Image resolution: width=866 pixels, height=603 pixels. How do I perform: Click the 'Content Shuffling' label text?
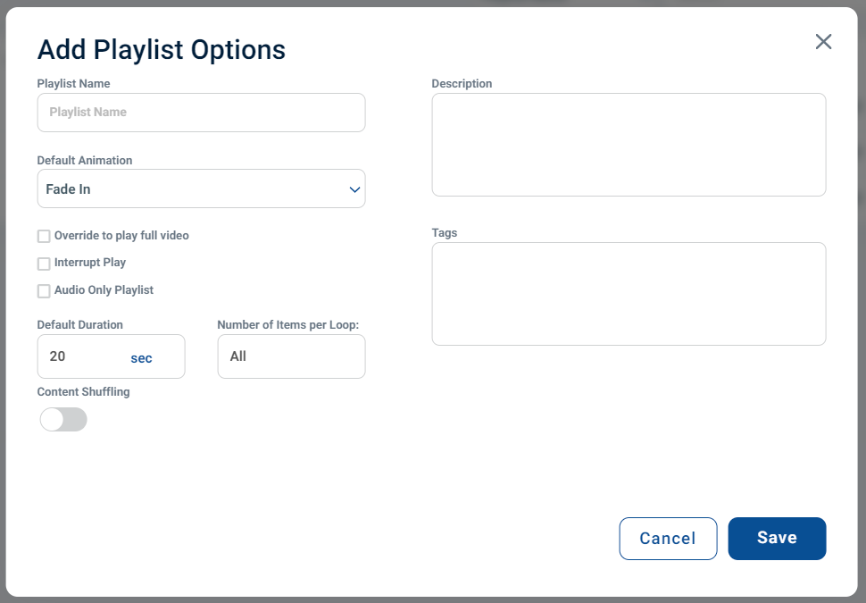[83, 392]
